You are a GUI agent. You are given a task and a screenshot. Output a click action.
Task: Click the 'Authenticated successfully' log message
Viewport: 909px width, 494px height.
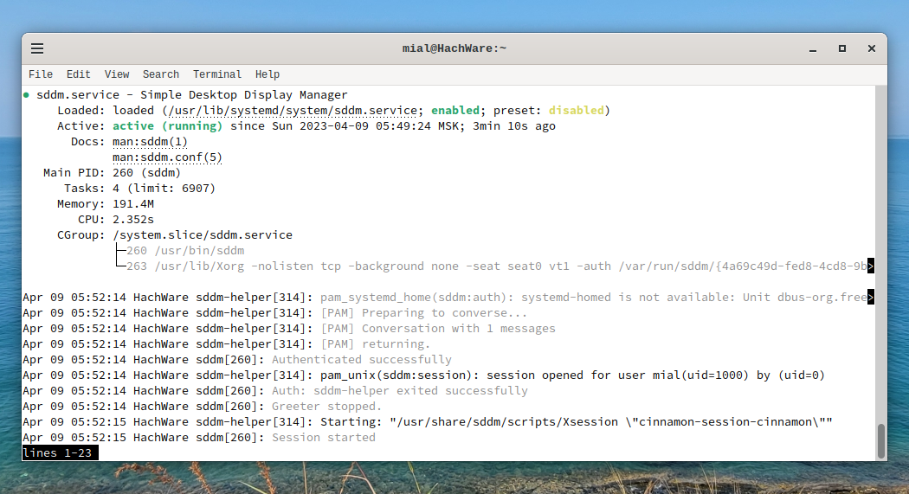362,360
